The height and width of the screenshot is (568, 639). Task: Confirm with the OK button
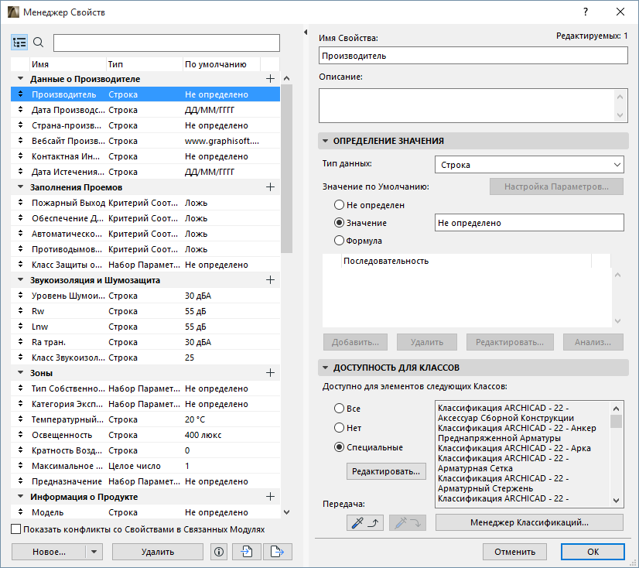point(593,552)
